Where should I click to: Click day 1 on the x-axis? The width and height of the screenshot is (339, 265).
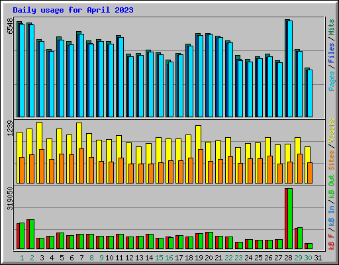click(x=22, y=258)
